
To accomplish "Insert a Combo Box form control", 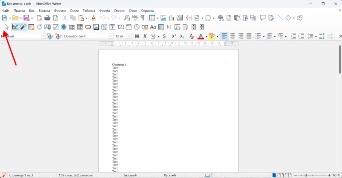I will pyautogui.click(x=80, y=27).
